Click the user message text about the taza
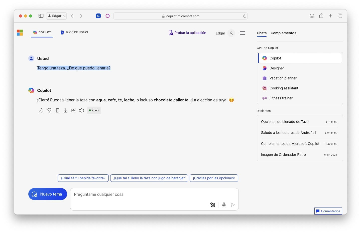This screenshot has height=233, width=361. tap(74, 68)
